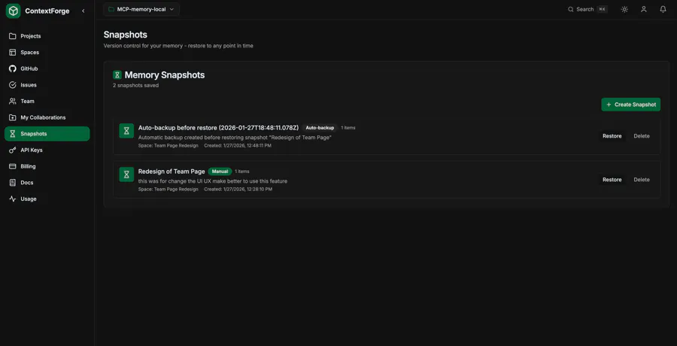Click the Billing card icon
The width and height of the screenshot is (677, 346).
(x=13, y=166)
